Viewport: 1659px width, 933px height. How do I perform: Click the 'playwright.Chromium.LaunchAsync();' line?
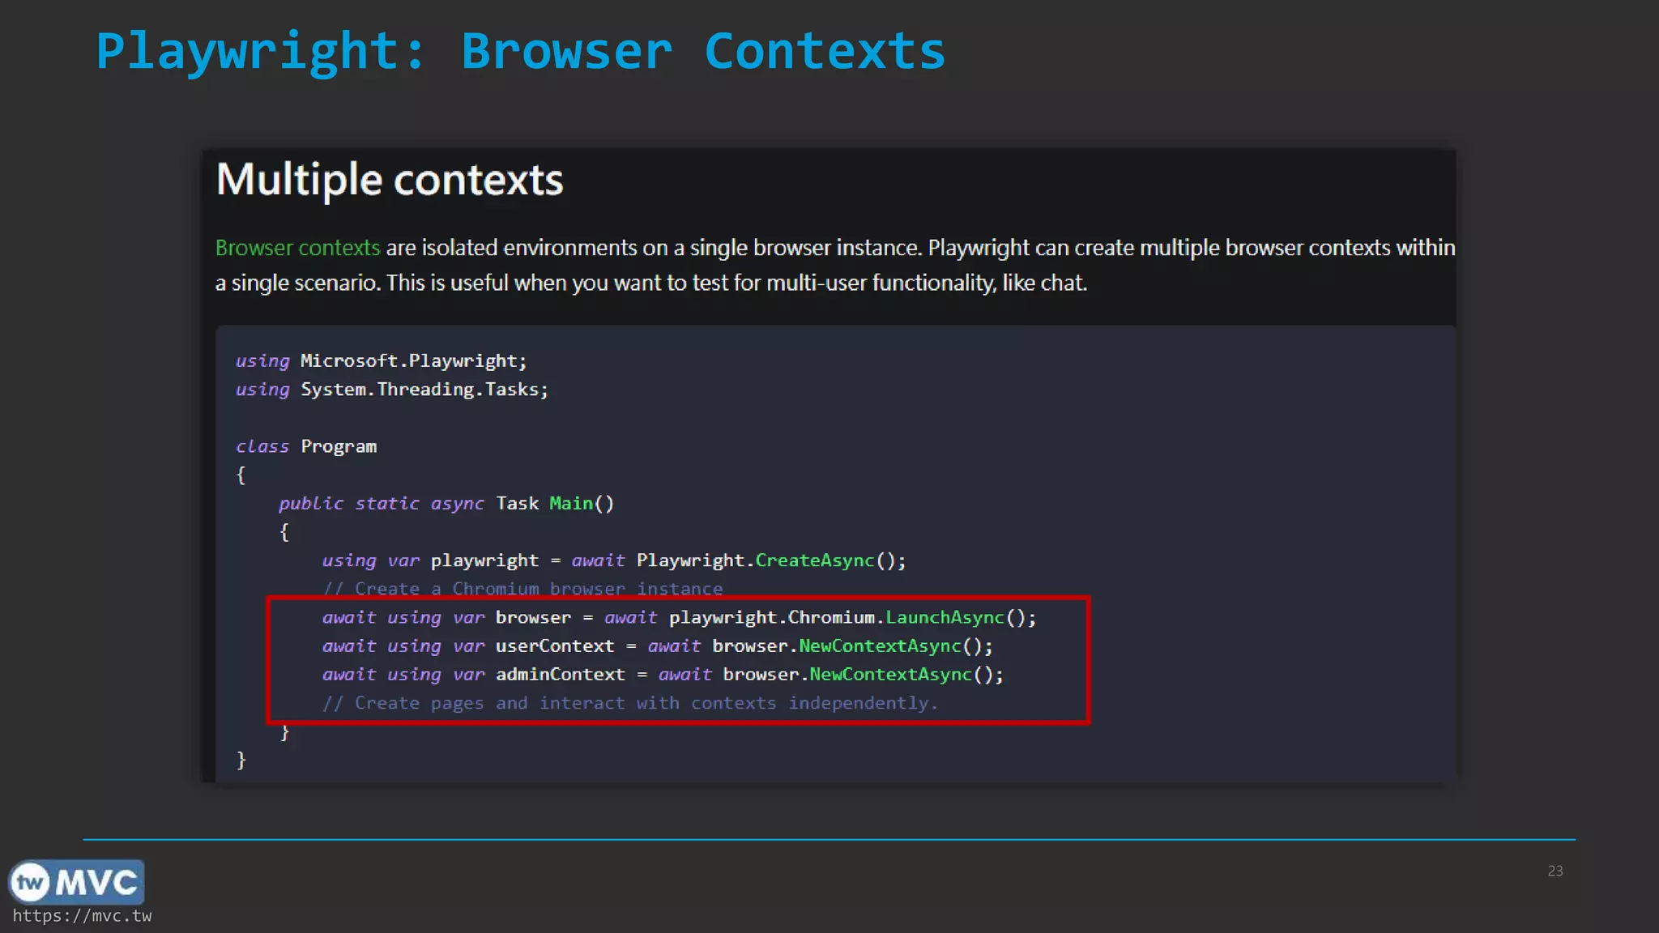[x=679, y=618]
